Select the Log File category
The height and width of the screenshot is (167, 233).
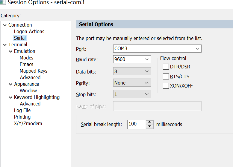(x=22, y=110)
